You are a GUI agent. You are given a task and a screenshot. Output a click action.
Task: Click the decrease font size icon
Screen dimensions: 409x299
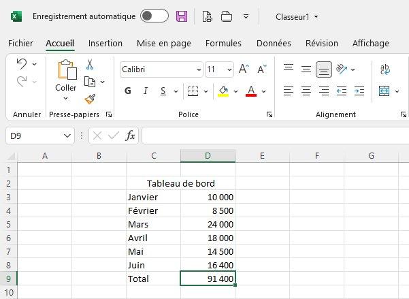[262, 69]
